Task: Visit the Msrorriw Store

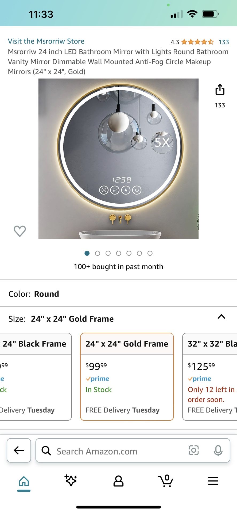Action: [x=46, y=41]
